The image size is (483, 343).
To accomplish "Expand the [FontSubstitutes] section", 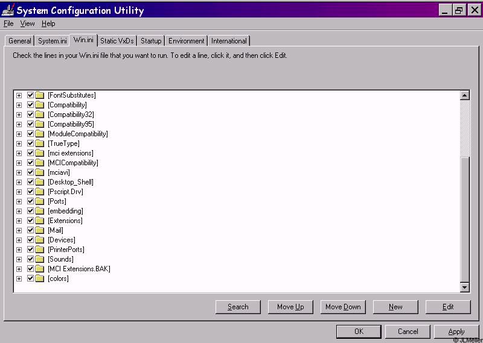I will point(19,95).
